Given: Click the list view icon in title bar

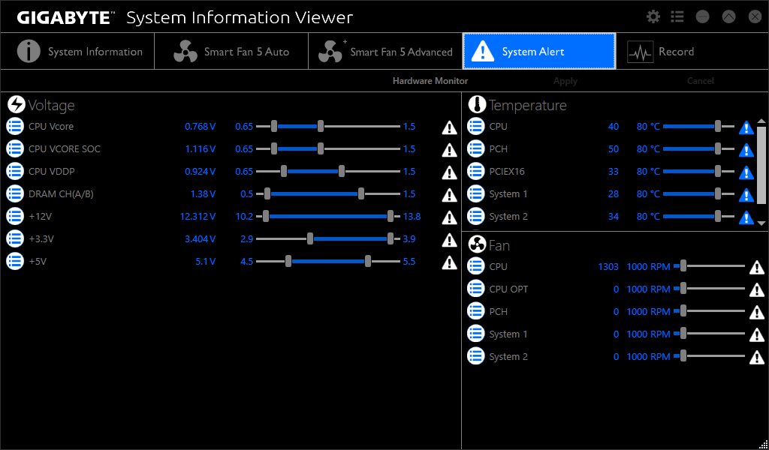Looking at the screenshot, I should pos(677,17).
